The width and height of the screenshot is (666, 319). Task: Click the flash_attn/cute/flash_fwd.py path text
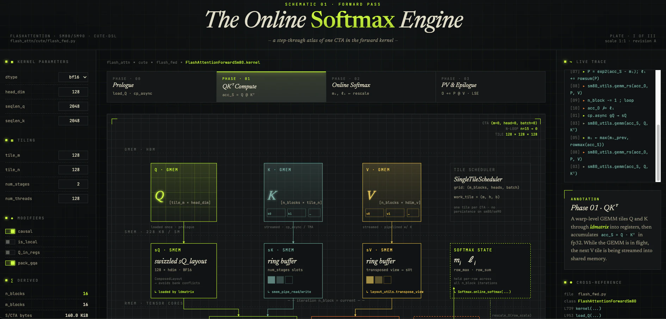[43, 41]
